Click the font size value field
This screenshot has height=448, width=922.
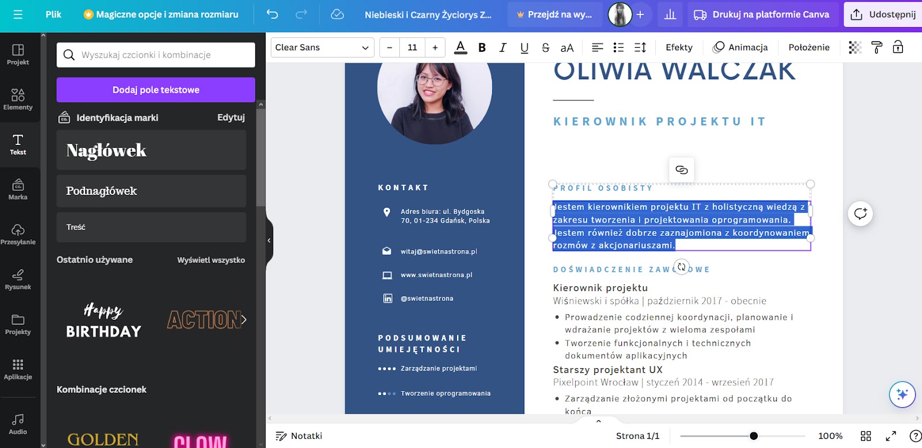(x=412, y=48)
